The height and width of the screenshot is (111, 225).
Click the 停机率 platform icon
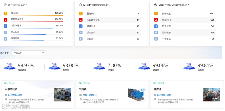click(99, 66)
